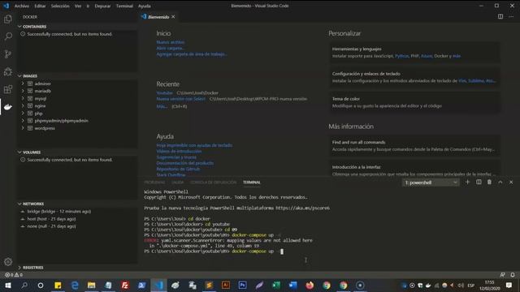This screenshot has width=520, height=292.
Task: Open the powershell terminal selector dropdown
Action: tap(431, 182)
